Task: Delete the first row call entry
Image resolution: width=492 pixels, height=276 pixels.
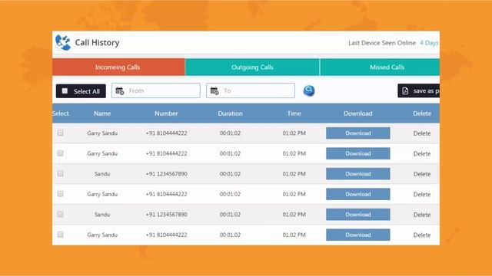Action: [422, 133]
